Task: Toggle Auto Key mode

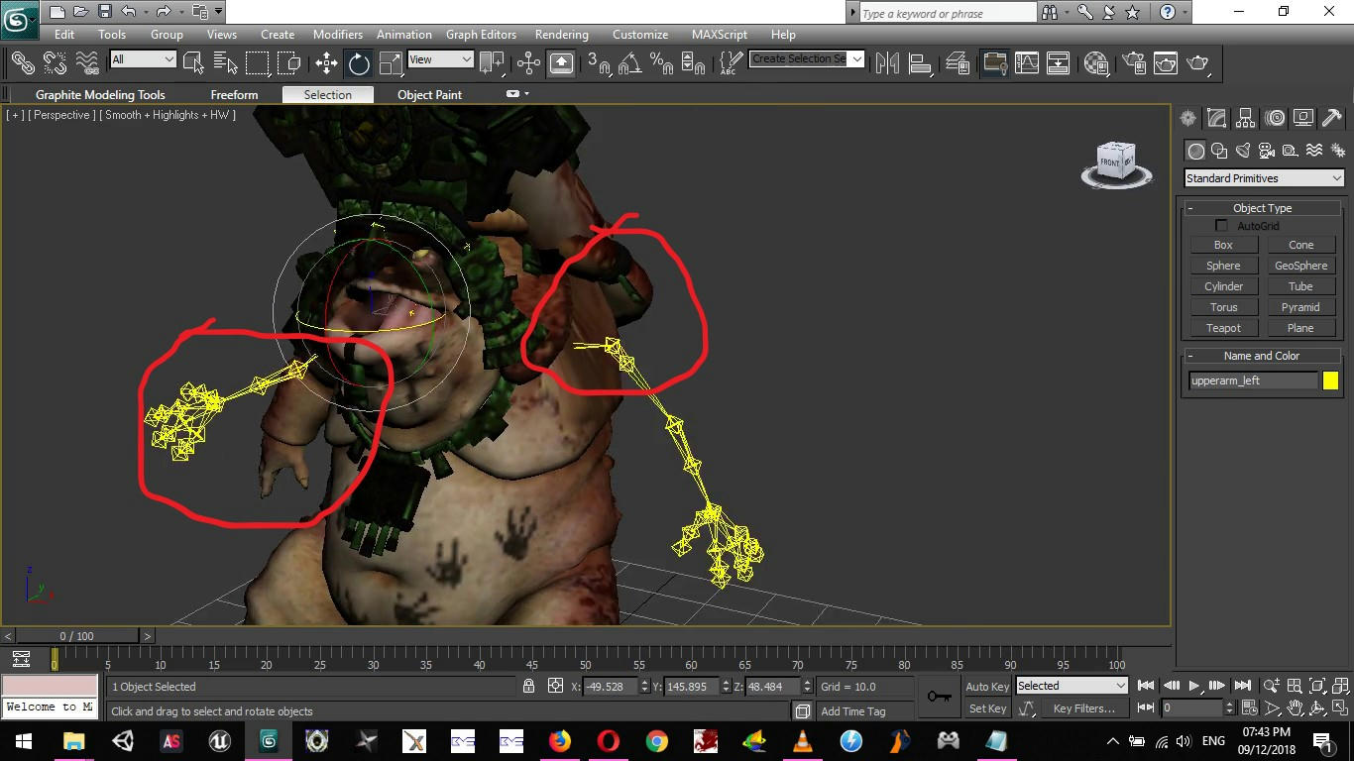Action: tap(987, 687)
